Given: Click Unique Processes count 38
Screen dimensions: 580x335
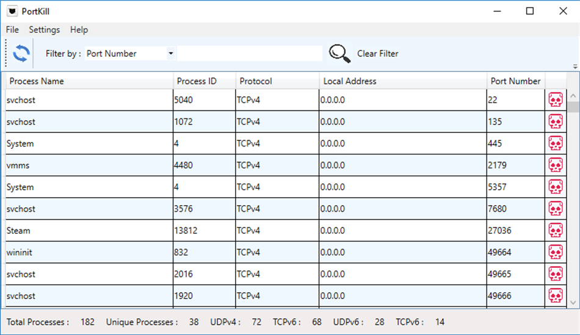Looking at the screenshot, I should tap(194, 322).
